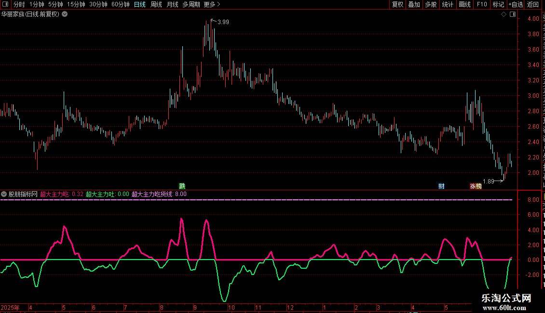Click the 4.00 price axis label
Screen dimensions: 545x313
(x=533, y=19)
